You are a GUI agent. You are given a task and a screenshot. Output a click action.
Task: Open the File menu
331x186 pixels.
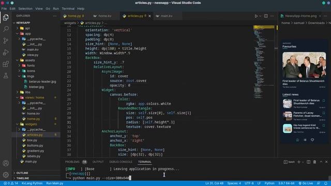tap(4, 9)
